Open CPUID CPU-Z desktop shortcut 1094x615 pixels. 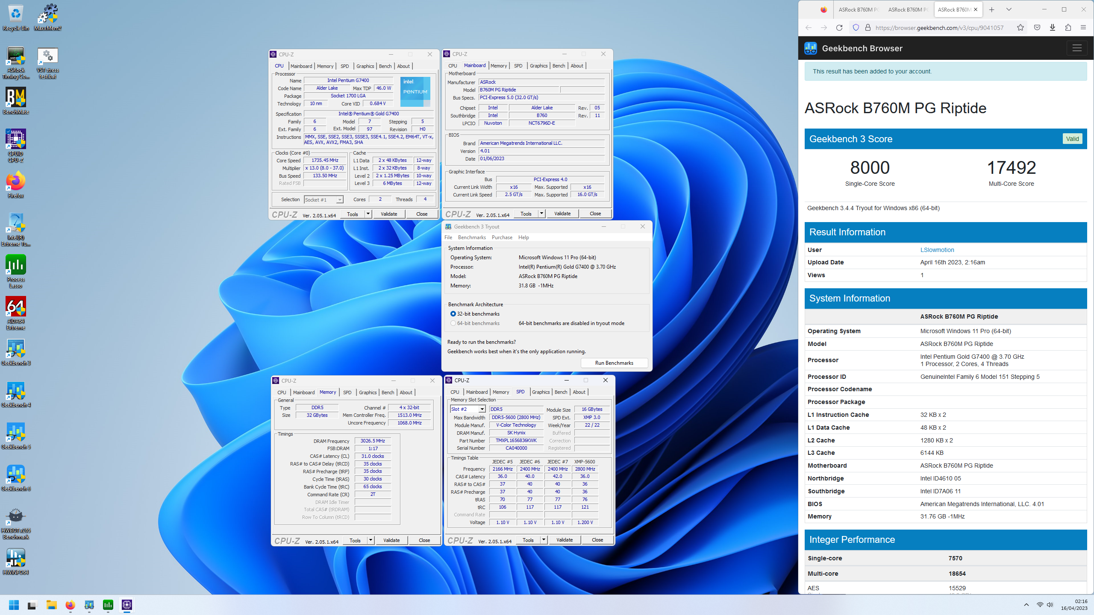coord(16,145)
